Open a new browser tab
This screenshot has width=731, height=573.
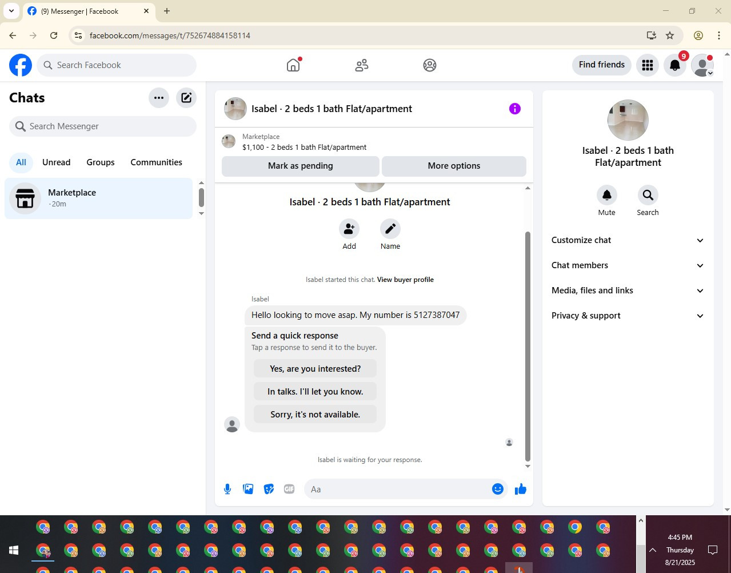[x=167, y=11]
